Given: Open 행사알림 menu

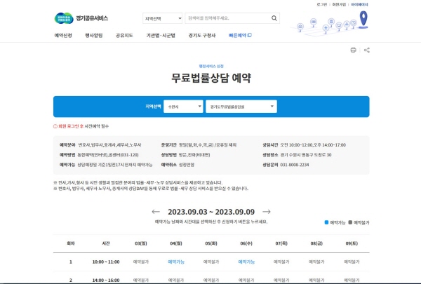Looking at the screenshot, I should (94, 36).
